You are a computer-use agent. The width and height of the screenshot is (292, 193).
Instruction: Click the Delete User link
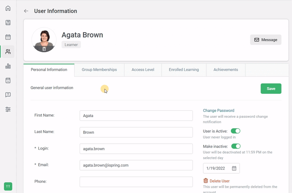pyautogui.click(x=219, y=181)
